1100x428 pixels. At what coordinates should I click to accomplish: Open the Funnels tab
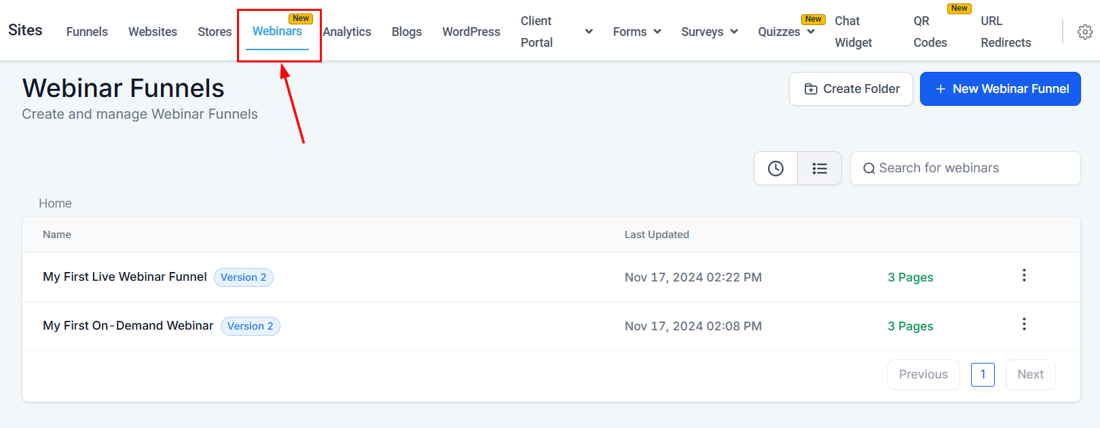(87, 32)
